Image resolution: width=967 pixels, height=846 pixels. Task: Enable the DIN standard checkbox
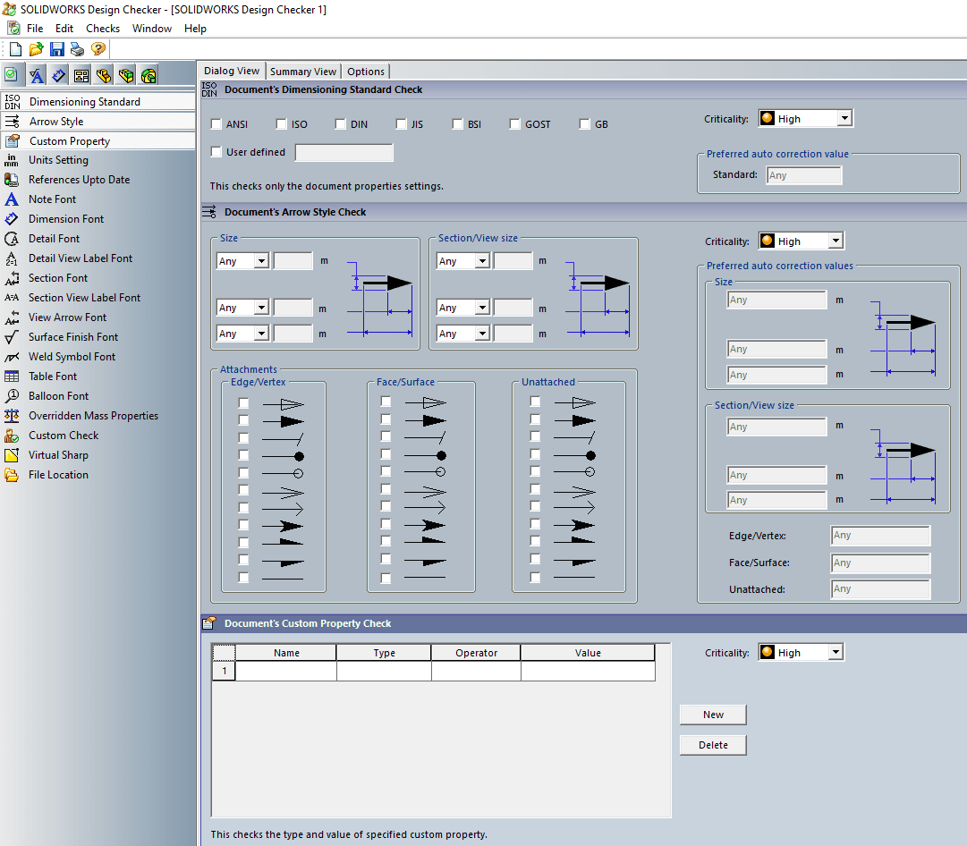(x=341, y=124)
